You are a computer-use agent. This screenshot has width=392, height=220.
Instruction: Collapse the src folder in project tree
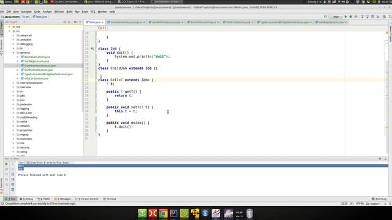tap(9, 31)
